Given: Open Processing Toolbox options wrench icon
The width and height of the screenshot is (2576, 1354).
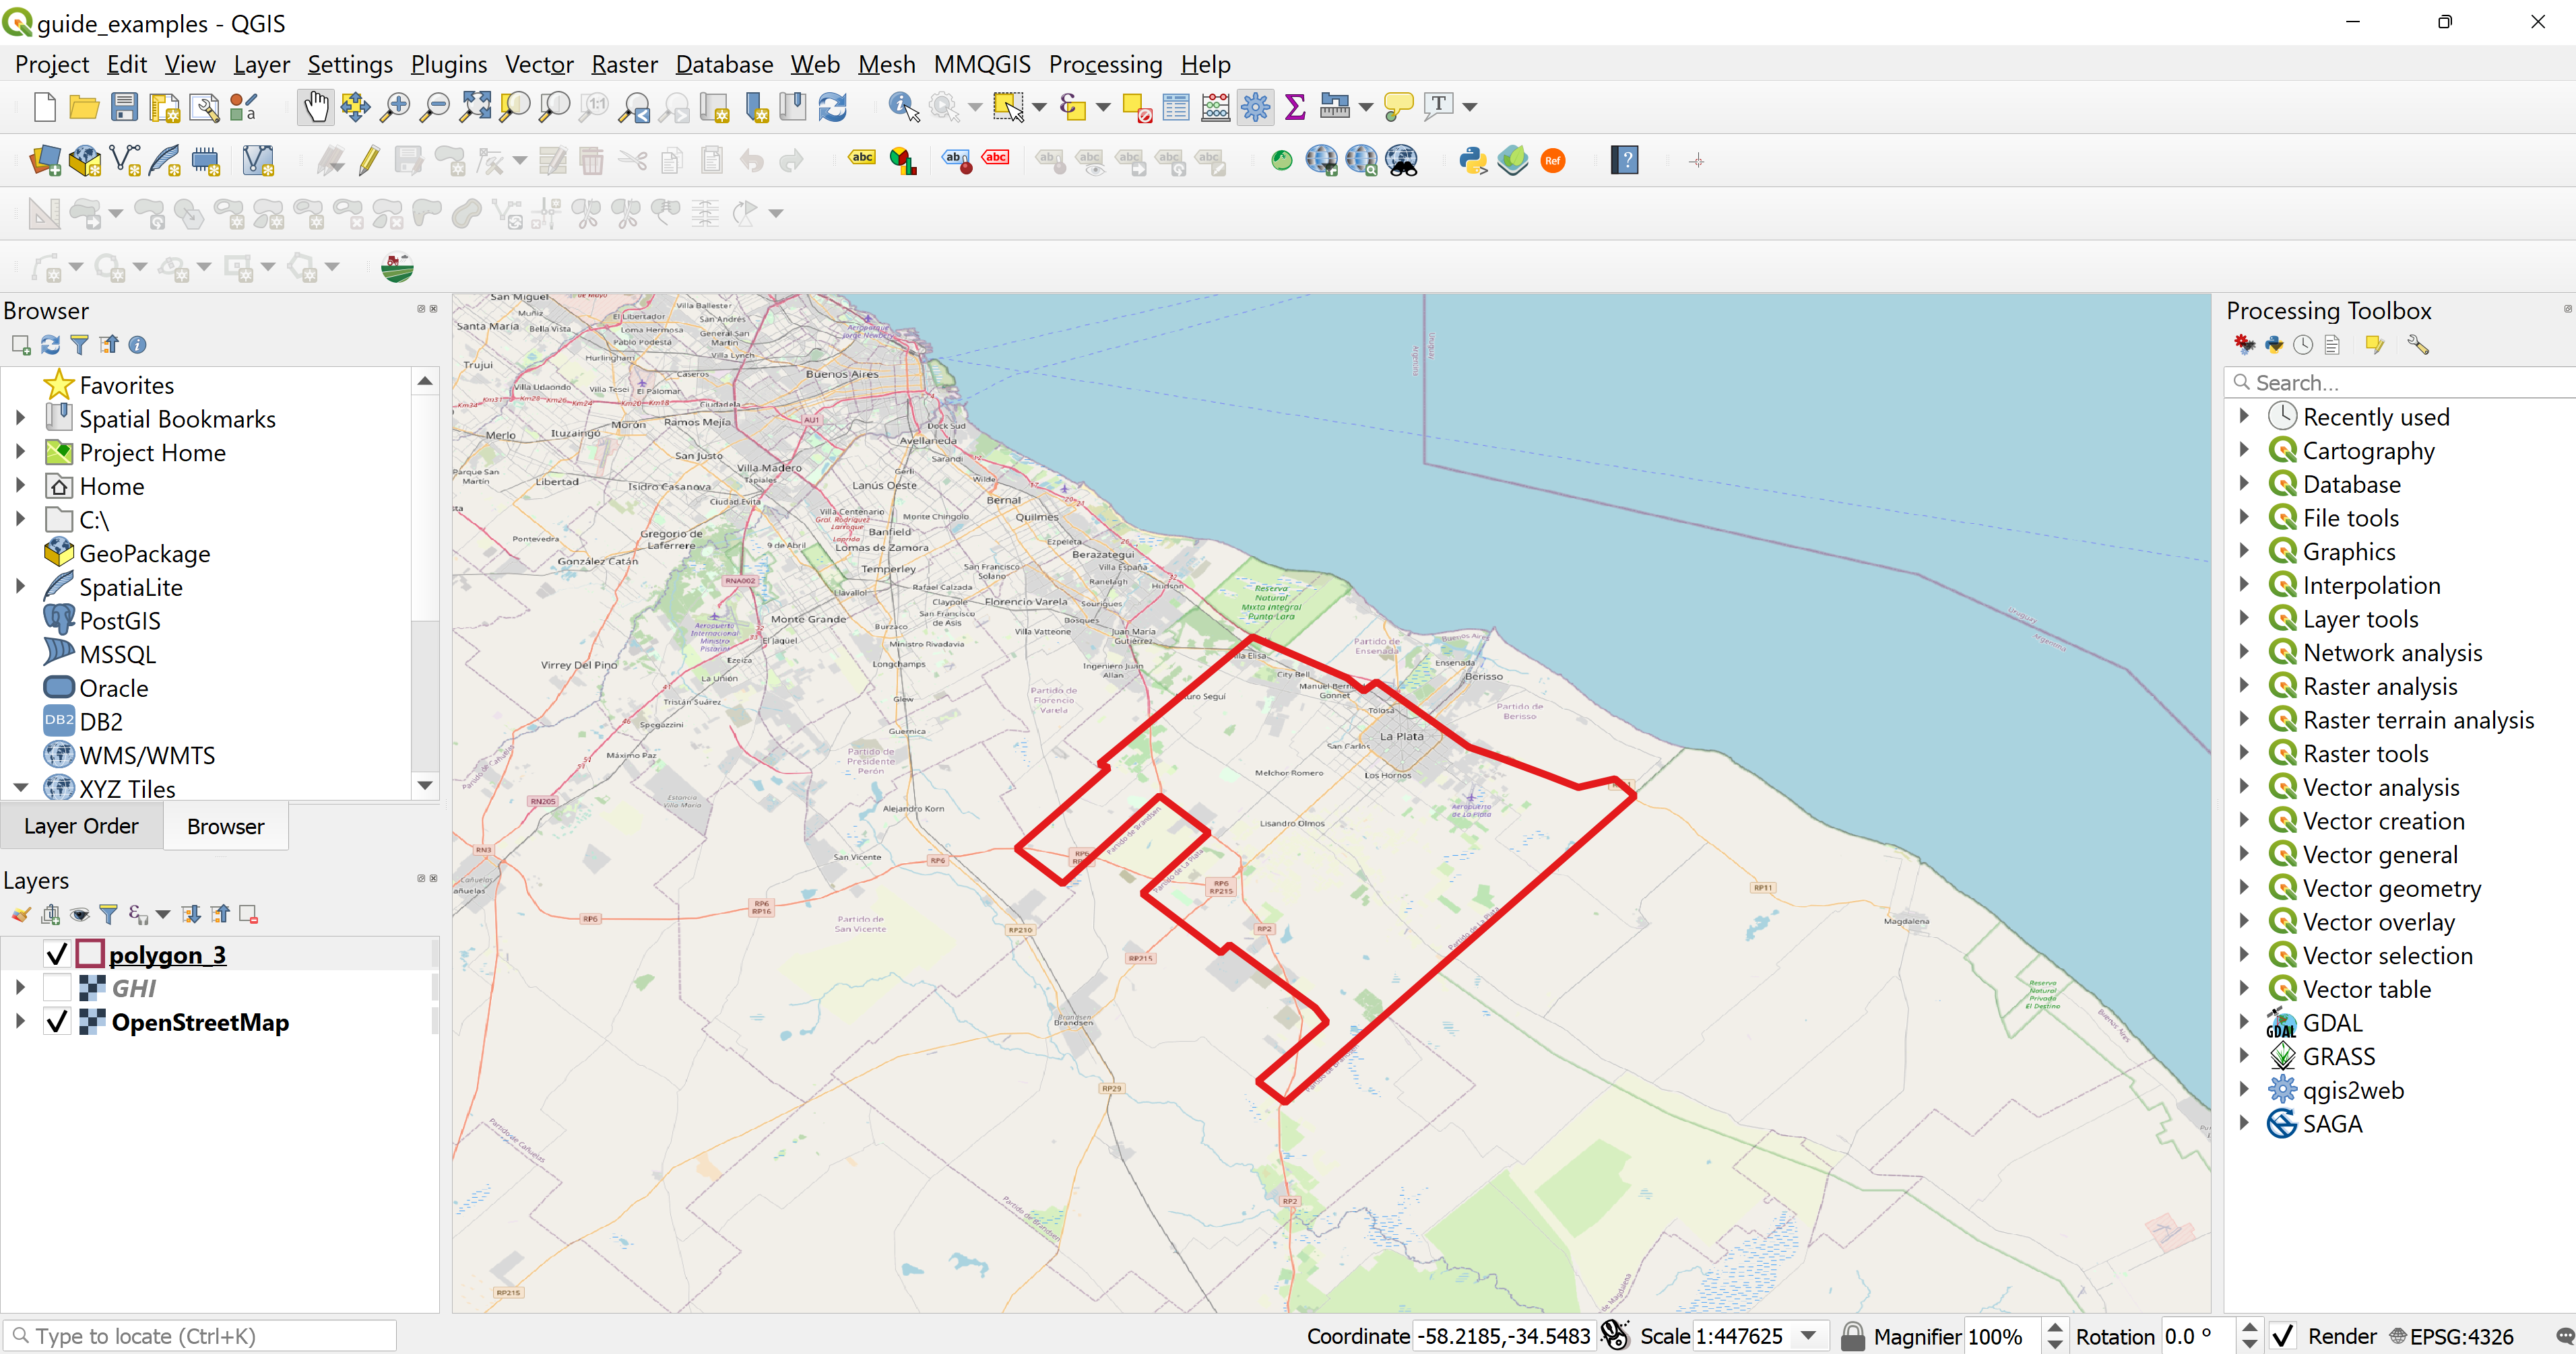Looking at the screenshot, I should pyautogui.click(x=2418, y=345).
